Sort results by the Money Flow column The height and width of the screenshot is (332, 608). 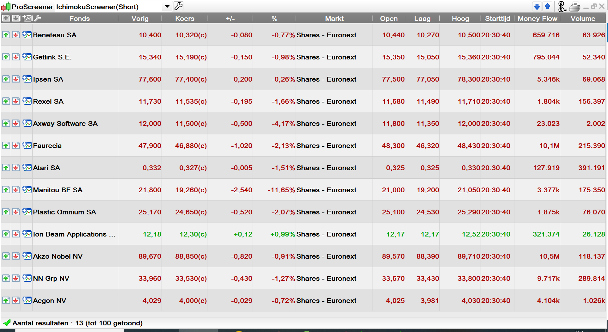click(x=537, y=19)
